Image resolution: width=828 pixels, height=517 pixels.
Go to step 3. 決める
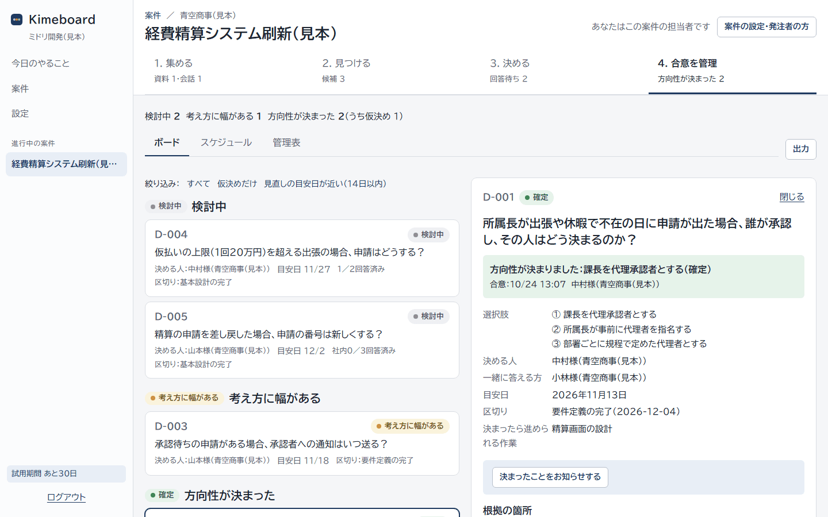[x=565, y=70]
